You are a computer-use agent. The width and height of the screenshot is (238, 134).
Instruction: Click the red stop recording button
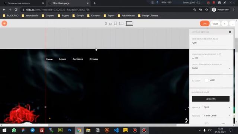(x=214, y=3)
